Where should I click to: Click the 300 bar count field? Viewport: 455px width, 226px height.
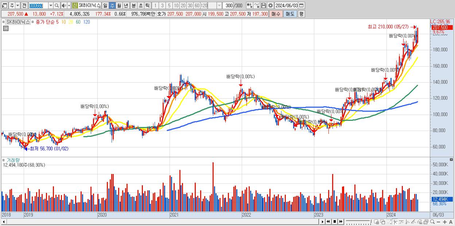coord(228,5)
